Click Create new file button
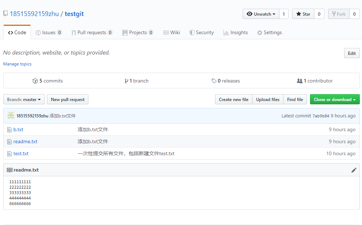 pos(234,100)
